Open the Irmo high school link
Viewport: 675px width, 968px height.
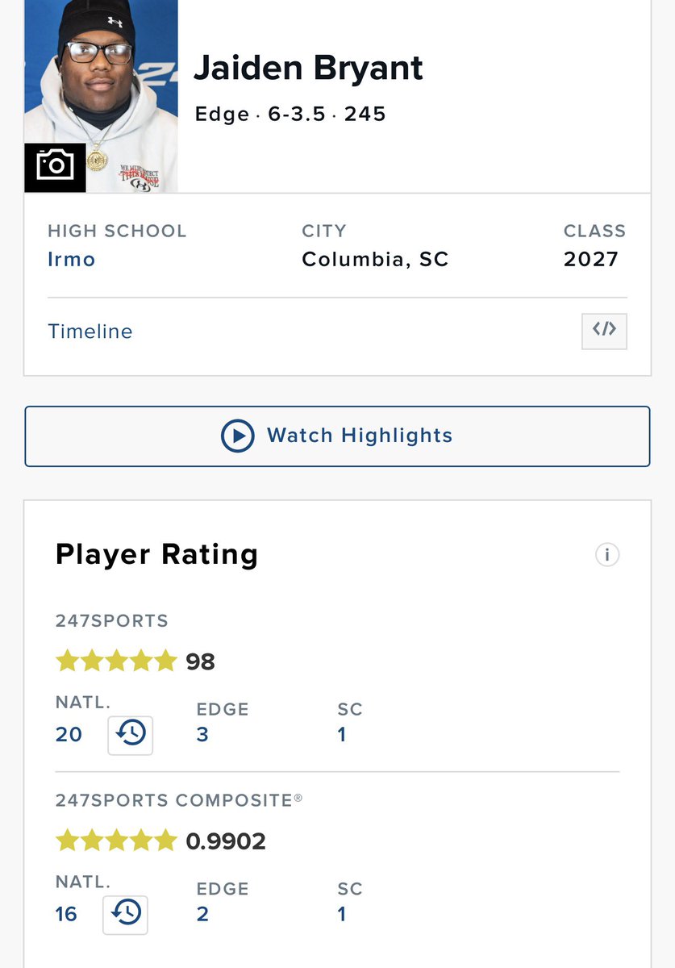pos(72,260)
